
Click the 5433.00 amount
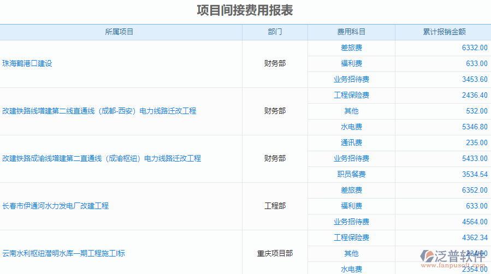(x=475, y=159)
